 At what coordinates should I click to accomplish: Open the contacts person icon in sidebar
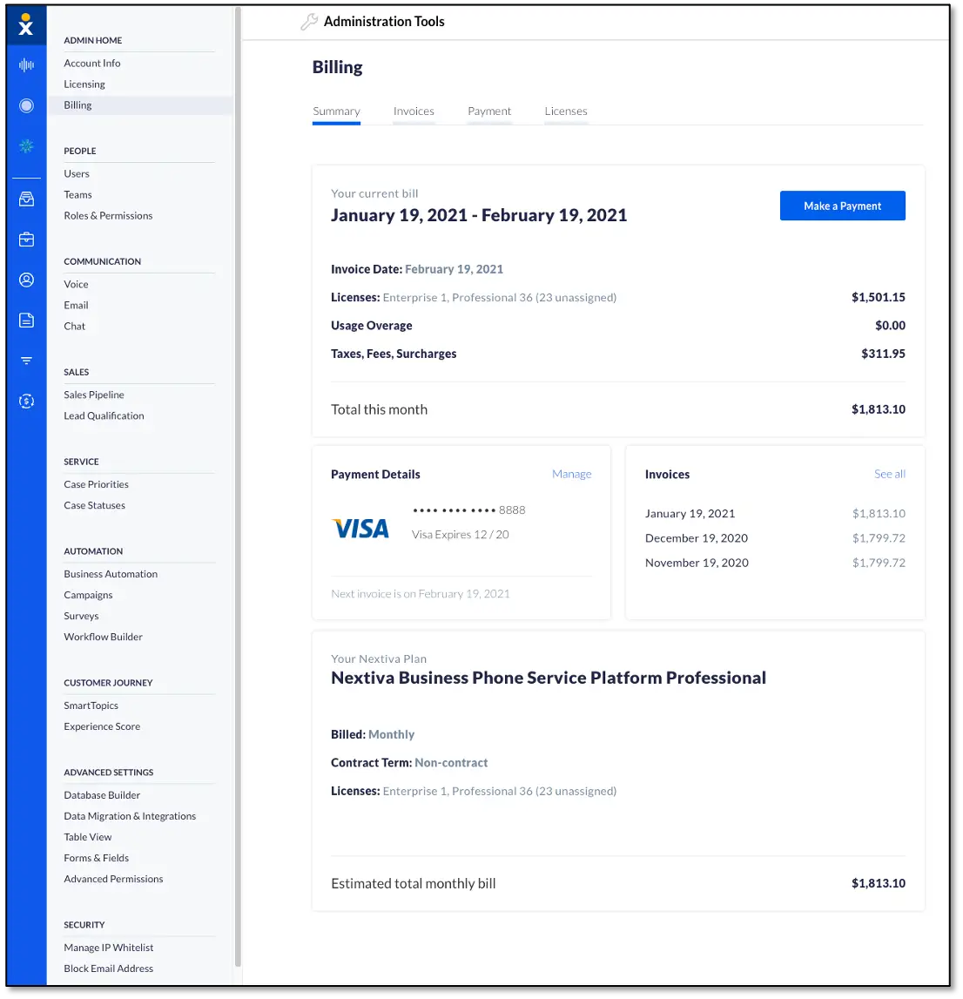pyautogui.click(x=26, y=280)
